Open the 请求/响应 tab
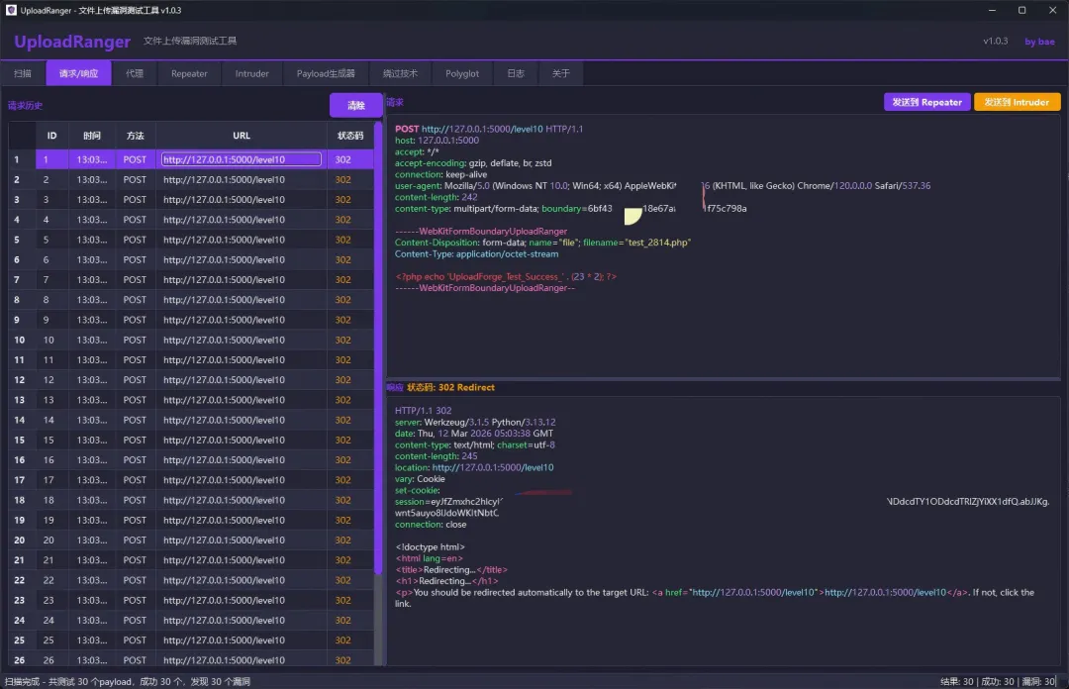1069x689 pixels. pyautogui.click(x=78, y=73)
